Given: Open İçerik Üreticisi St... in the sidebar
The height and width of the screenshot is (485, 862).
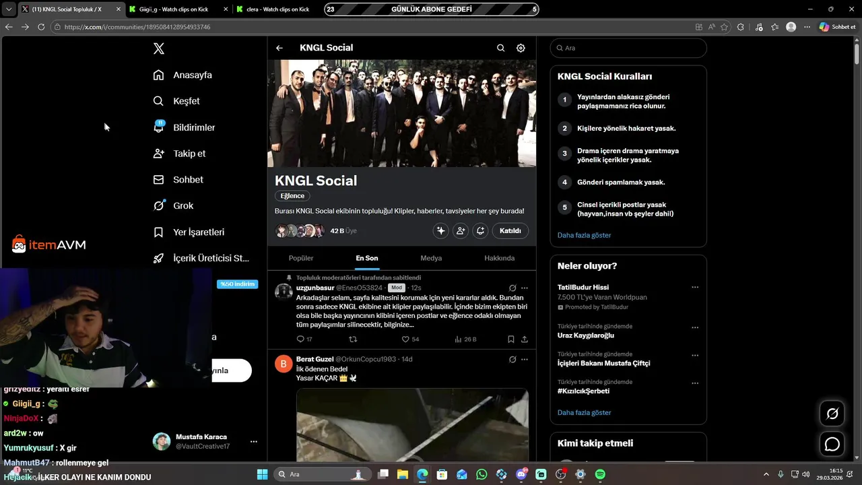Looking at the screenshot, I should pos(201,258).
